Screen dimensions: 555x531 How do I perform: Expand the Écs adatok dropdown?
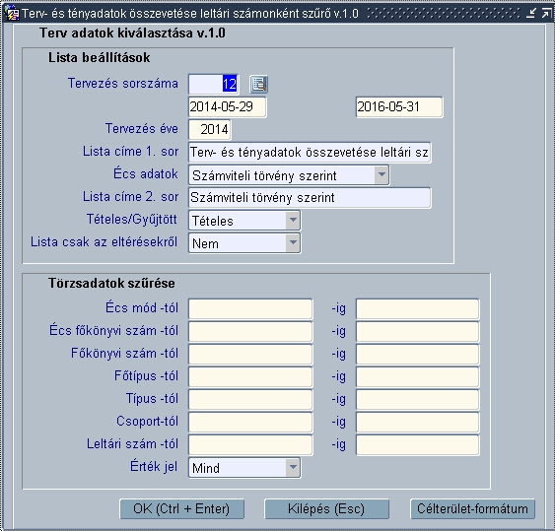click(382, 174)
